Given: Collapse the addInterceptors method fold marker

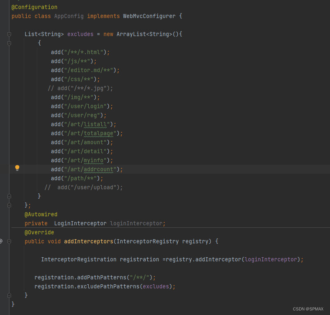Looking at the screenshot, I should [9, 242].
